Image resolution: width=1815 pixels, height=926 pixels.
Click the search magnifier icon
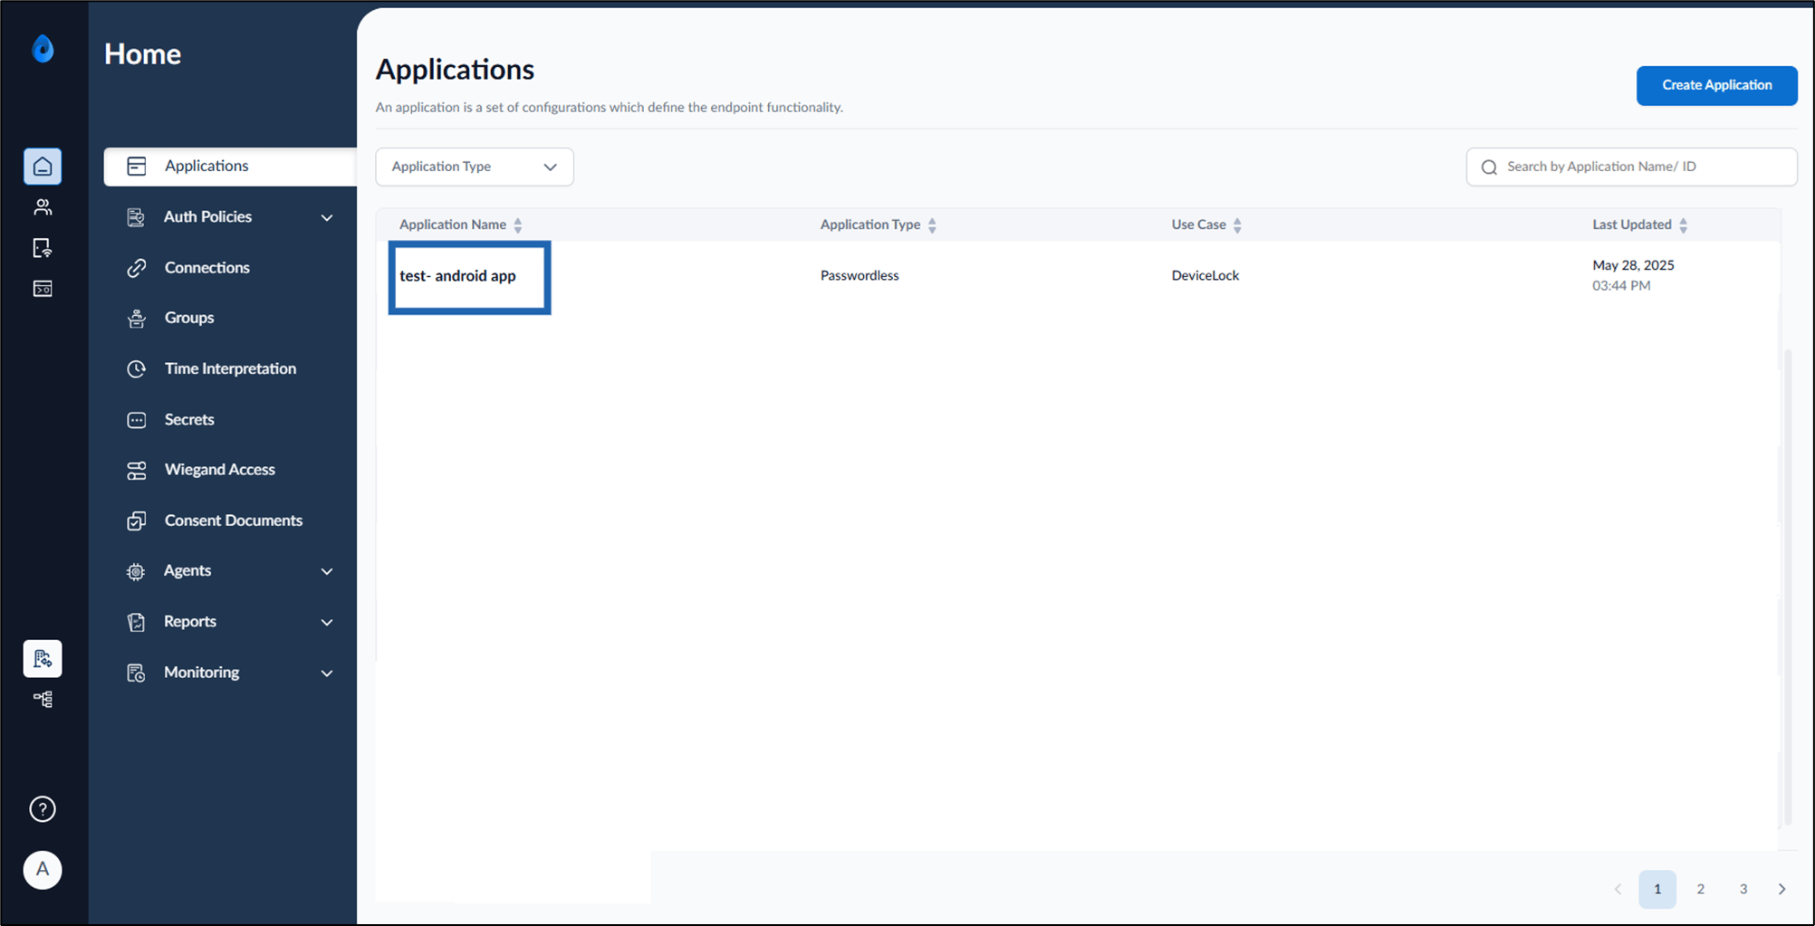tap(1489, 167)
